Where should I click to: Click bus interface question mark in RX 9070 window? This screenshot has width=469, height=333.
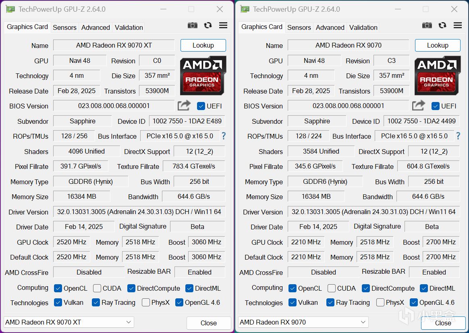coord(458,136)
